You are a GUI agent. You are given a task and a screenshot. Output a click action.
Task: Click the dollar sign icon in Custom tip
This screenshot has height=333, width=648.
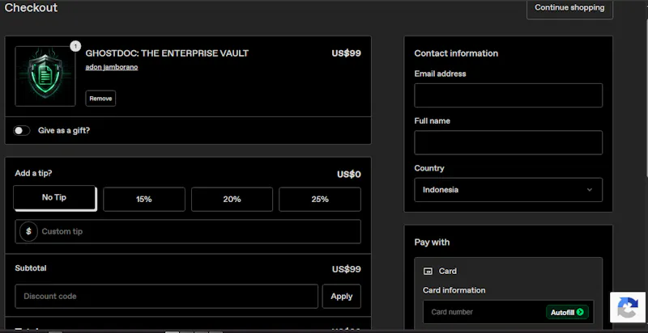[28, 232]
